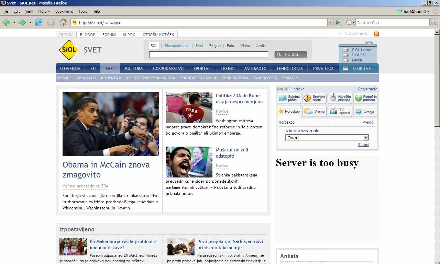Click the back navigation arrow

pos(6,23)
